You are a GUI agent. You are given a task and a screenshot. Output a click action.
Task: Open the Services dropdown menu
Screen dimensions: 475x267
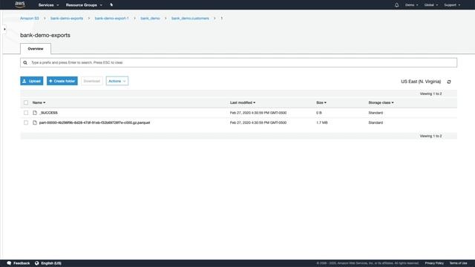(48, 5)
